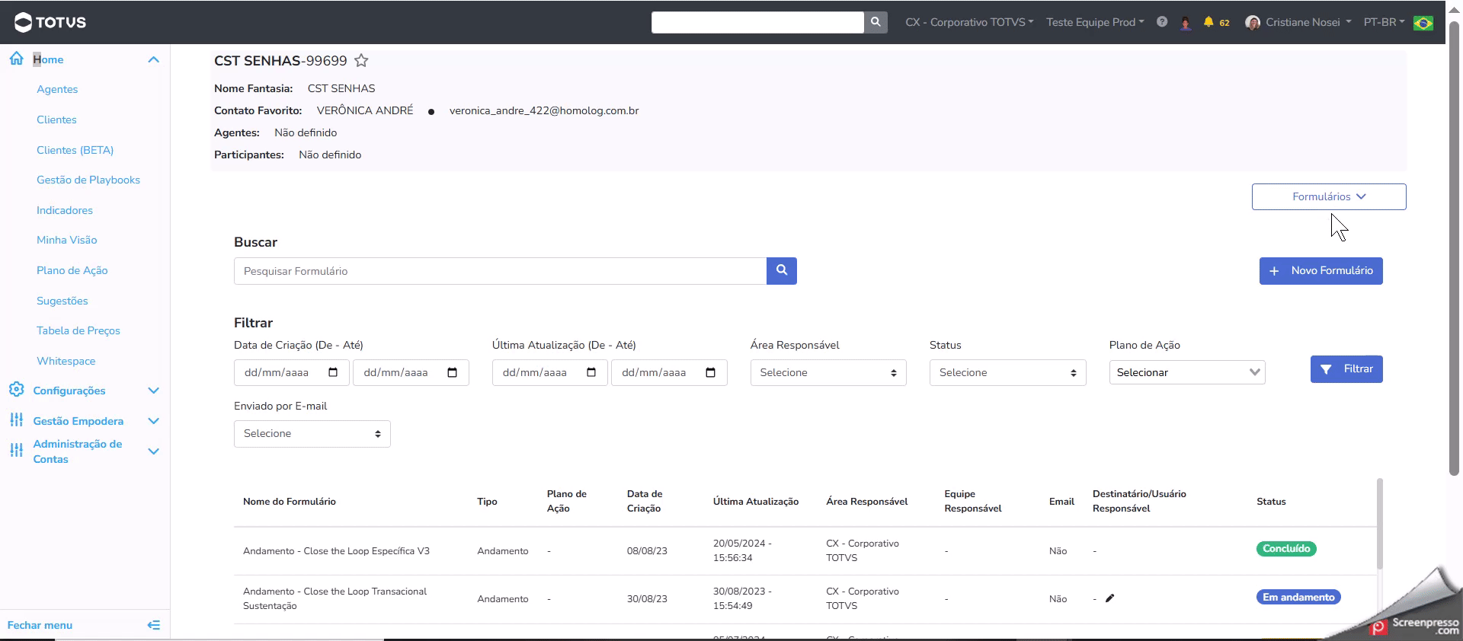Click the pencil edit icon in the Sustentação row
The height and width of the screenshot is (641, 1463).
point(1109,598)
